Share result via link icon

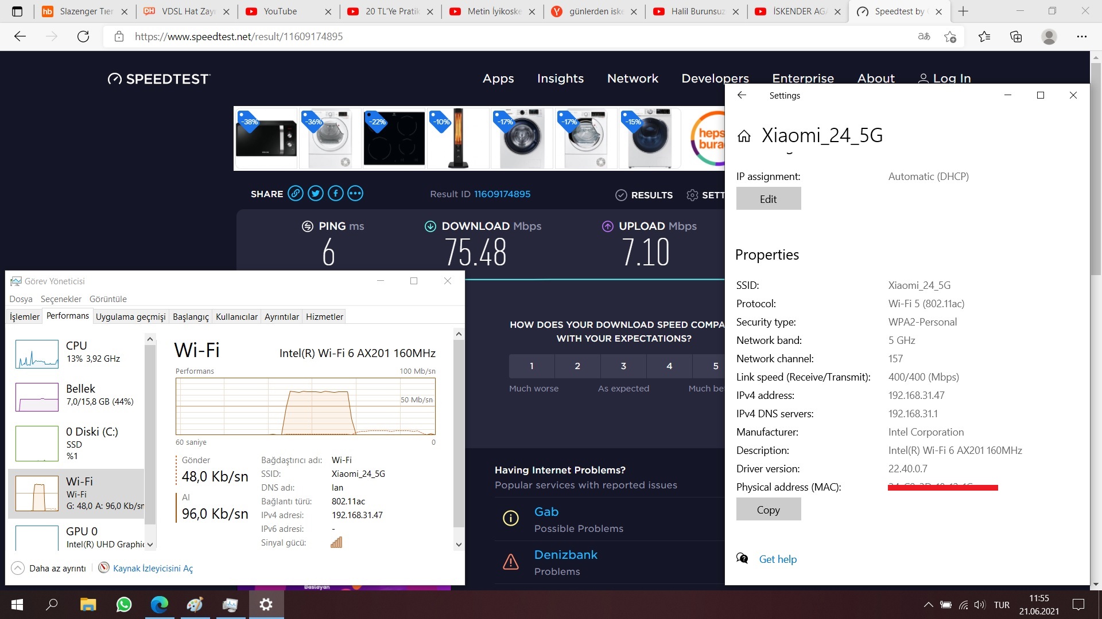pos(296,194)
